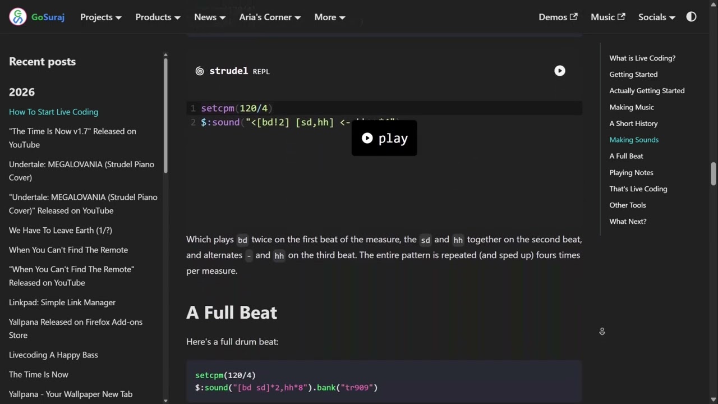The height and width of the screenshot is (404, 718).
Task: Open 'How To Start Live Coding' post
Action: click(53, 112)
